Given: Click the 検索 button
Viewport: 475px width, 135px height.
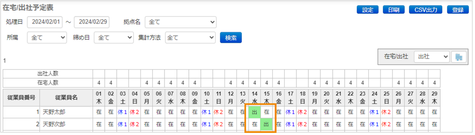Looking at the screenshot, I should pyautogui.click(x=231, y=37).
